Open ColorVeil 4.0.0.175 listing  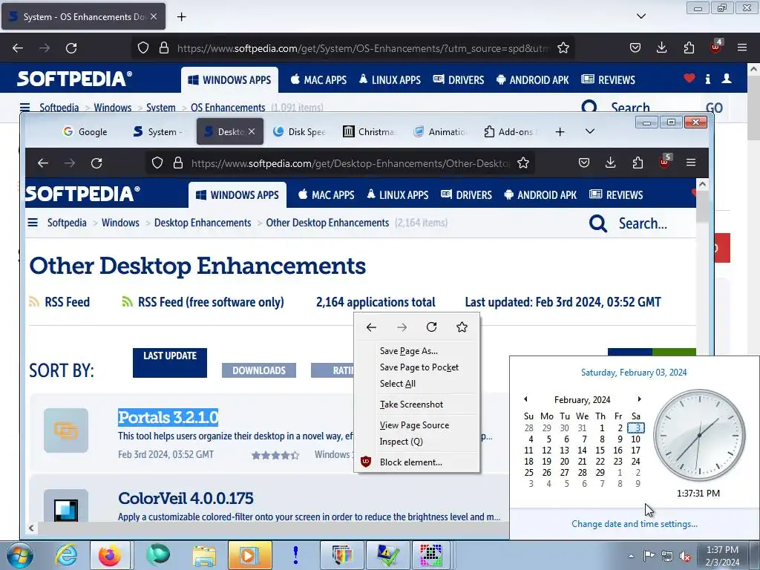point(186,498)
